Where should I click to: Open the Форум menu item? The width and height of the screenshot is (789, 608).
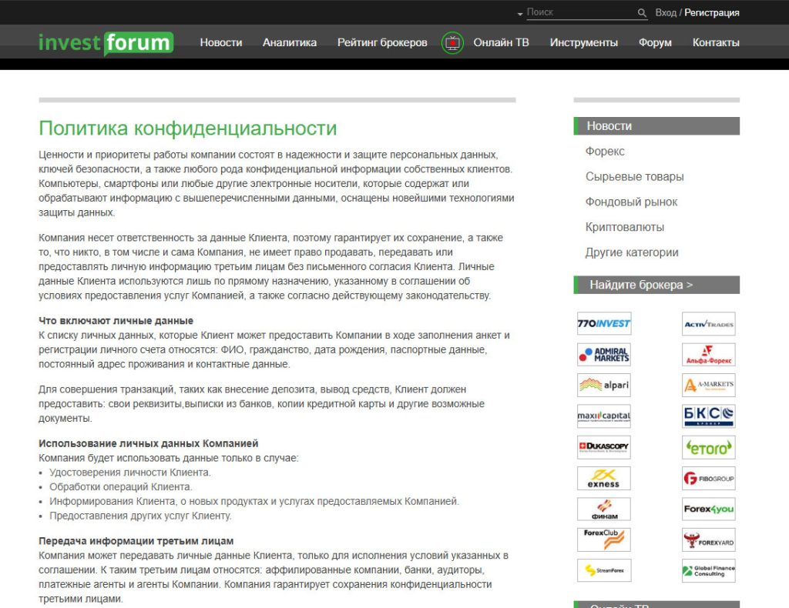pos(655,42)
